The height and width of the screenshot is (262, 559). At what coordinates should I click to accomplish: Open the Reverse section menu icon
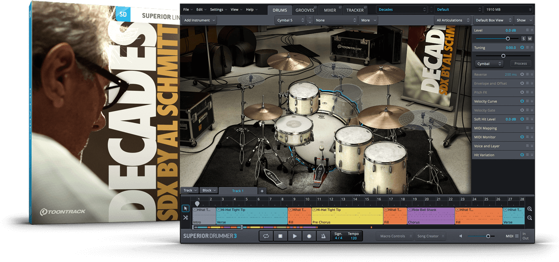[528, 74]
